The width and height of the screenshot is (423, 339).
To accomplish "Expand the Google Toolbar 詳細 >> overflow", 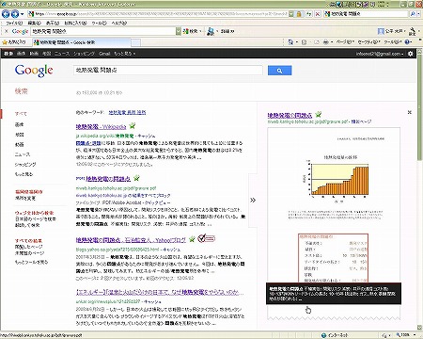I will click(227, 31).
